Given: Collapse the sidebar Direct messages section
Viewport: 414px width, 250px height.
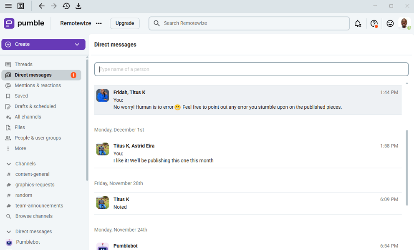Looking at the screenshot, I should (x=8, y=232).
